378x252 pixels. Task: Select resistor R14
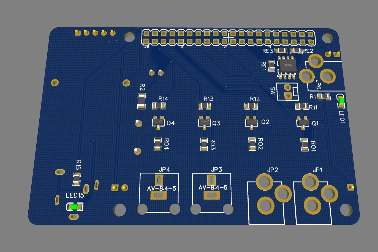pyautogui.click(x=159, y=106)
